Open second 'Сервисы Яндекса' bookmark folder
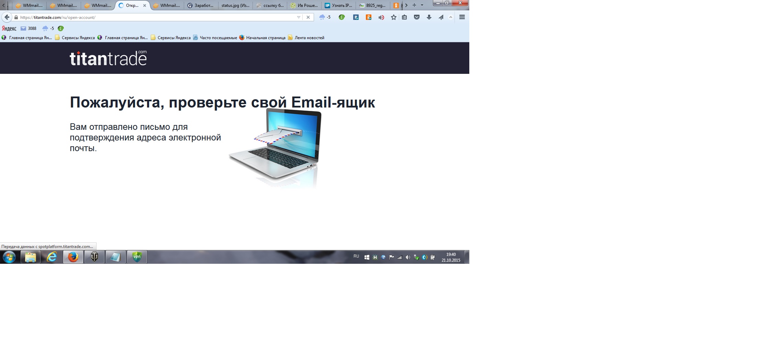 pyautogui.click(x=171, y=38)
